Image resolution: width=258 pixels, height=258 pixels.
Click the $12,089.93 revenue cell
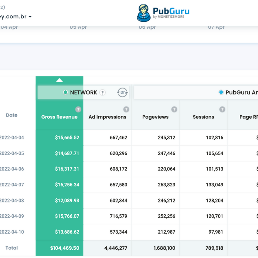tap(67, 201)
